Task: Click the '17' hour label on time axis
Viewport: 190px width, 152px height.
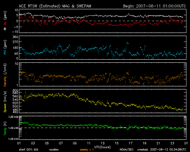Action: pos(131,143)
